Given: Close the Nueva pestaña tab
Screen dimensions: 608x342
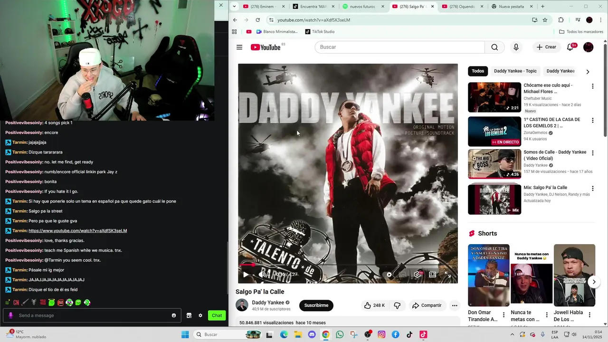Looking at the screenshot, I should [x=532, y=7].
